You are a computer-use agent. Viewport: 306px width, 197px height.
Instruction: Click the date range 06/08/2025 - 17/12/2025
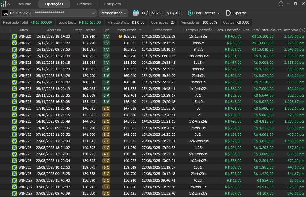click(162, 13)
